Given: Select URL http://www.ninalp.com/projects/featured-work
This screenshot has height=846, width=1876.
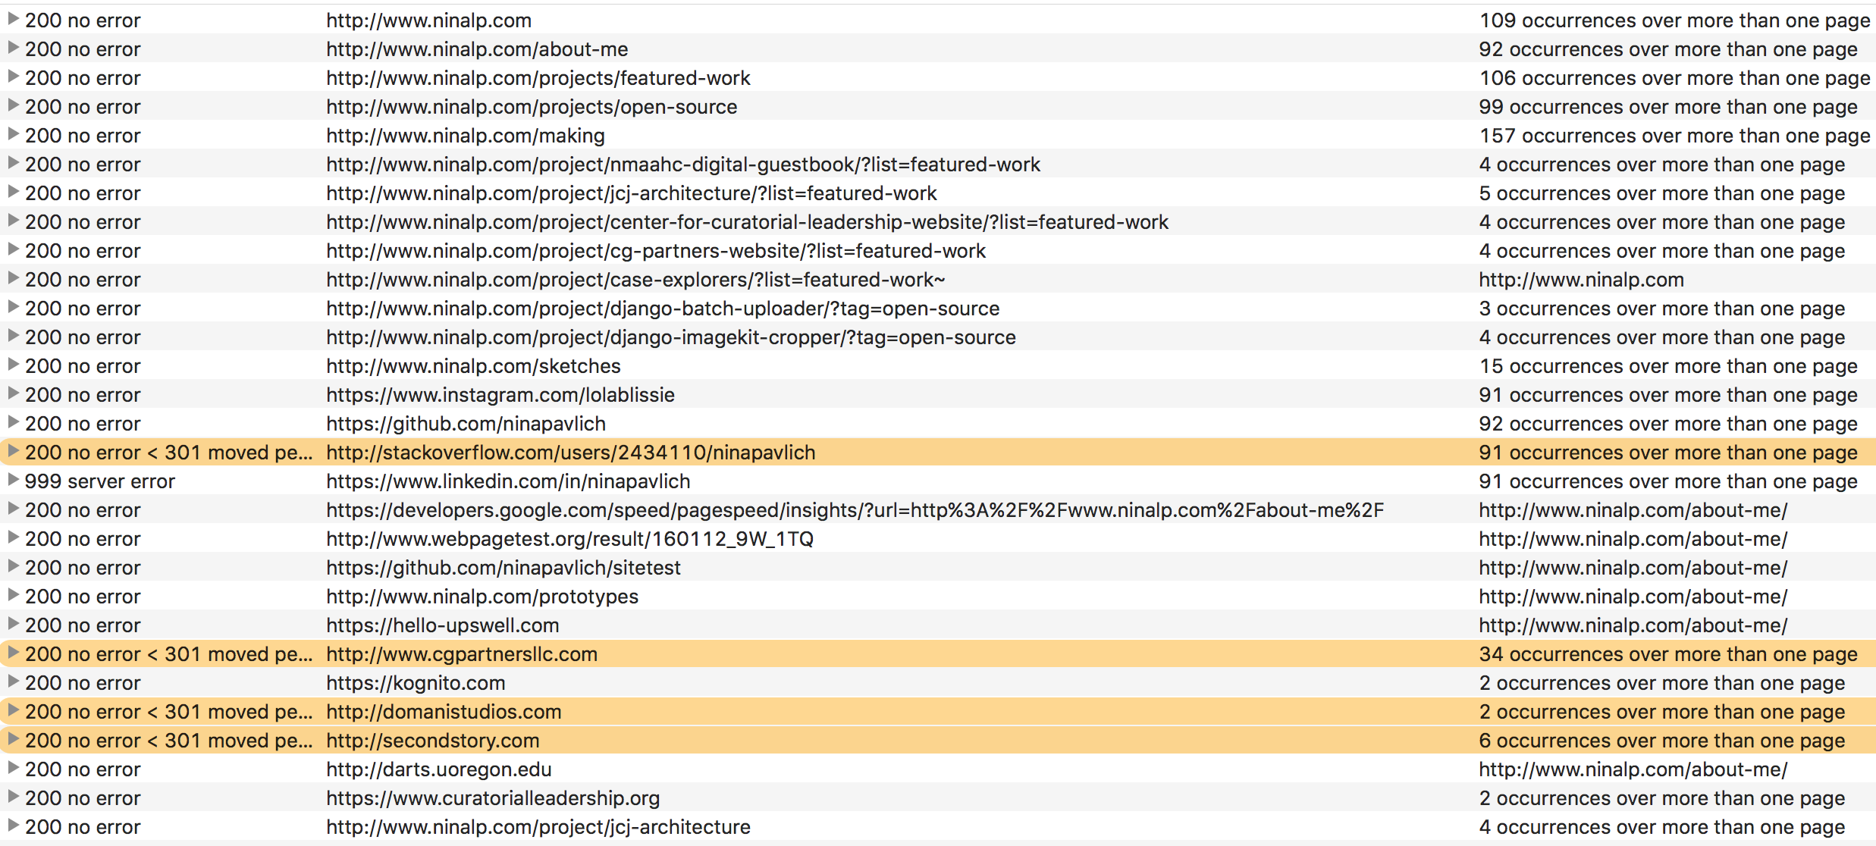Looking at the screenshot, I should (538, 78).
